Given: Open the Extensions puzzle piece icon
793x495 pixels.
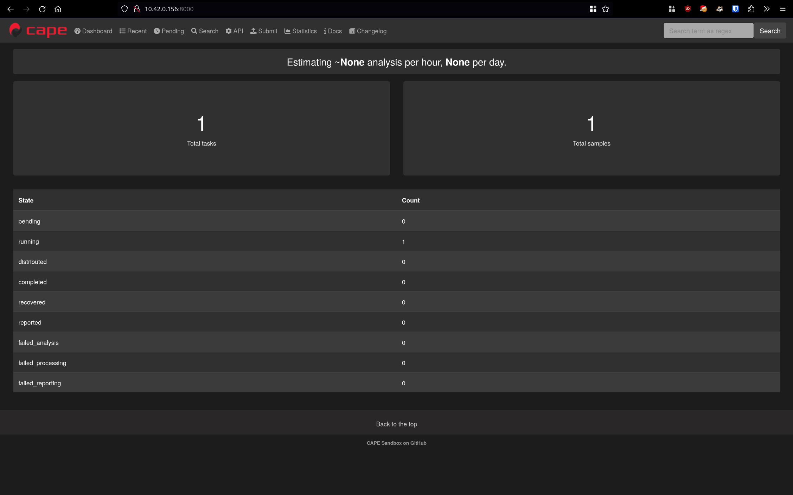Looking at the screenshot, I should tap(751, 9).
